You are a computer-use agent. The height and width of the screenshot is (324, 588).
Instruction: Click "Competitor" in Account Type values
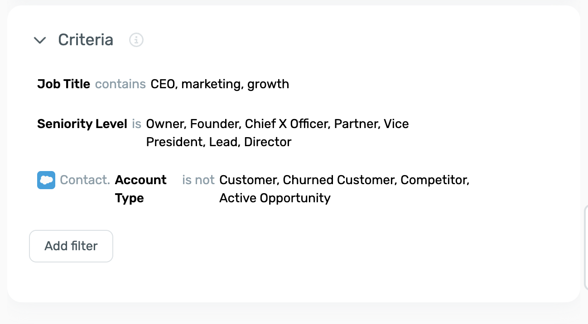(x=434, y=180)
